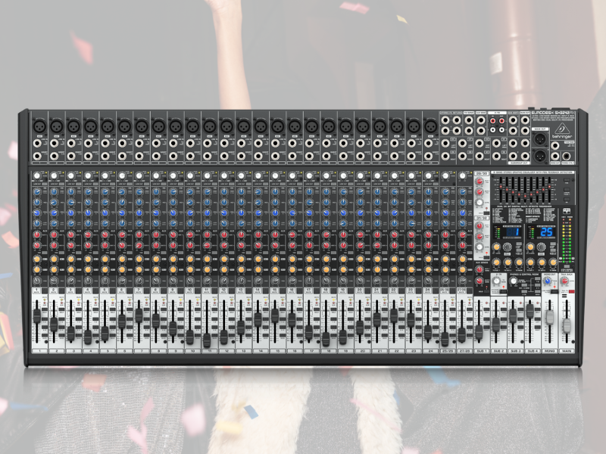606x454 pixels.
Task: Click the 27/28 stereo channel fader cap
Action: (x=462, y=335)
